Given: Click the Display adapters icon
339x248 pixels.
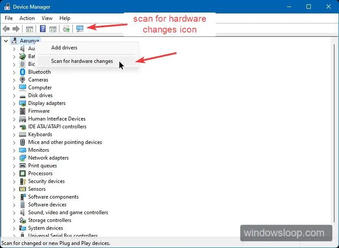Looking at the screenshot, I should point(23,103).
